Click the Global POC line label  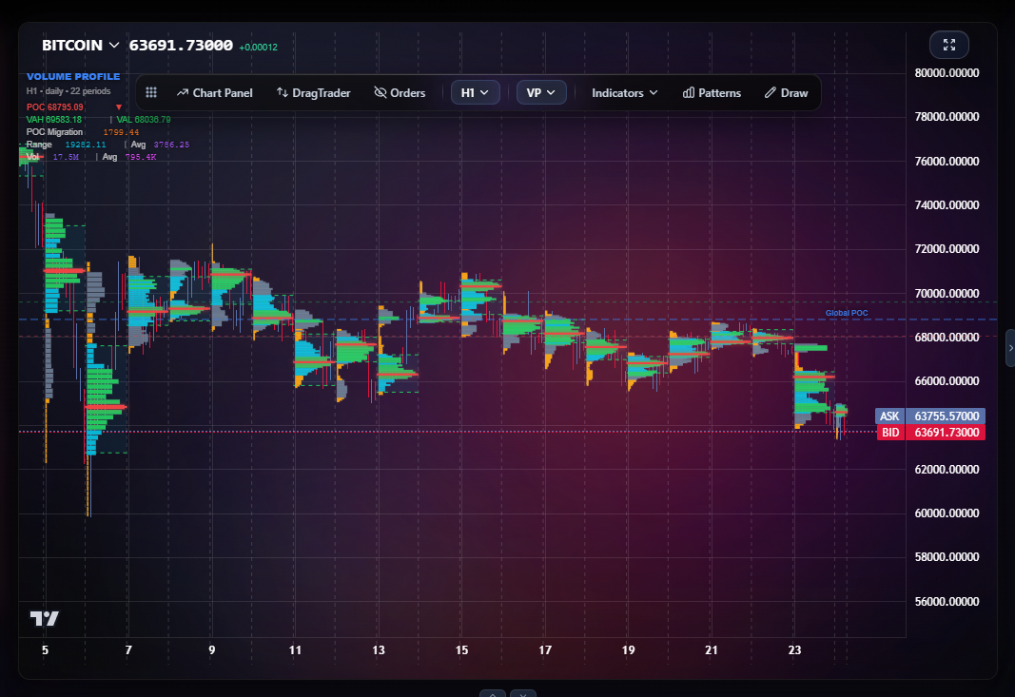click(847, 313)
